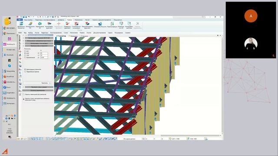Viewport: 278px width, 156px height.
Task: Click the X1 coordinate input field
Action: coord(44,53)
